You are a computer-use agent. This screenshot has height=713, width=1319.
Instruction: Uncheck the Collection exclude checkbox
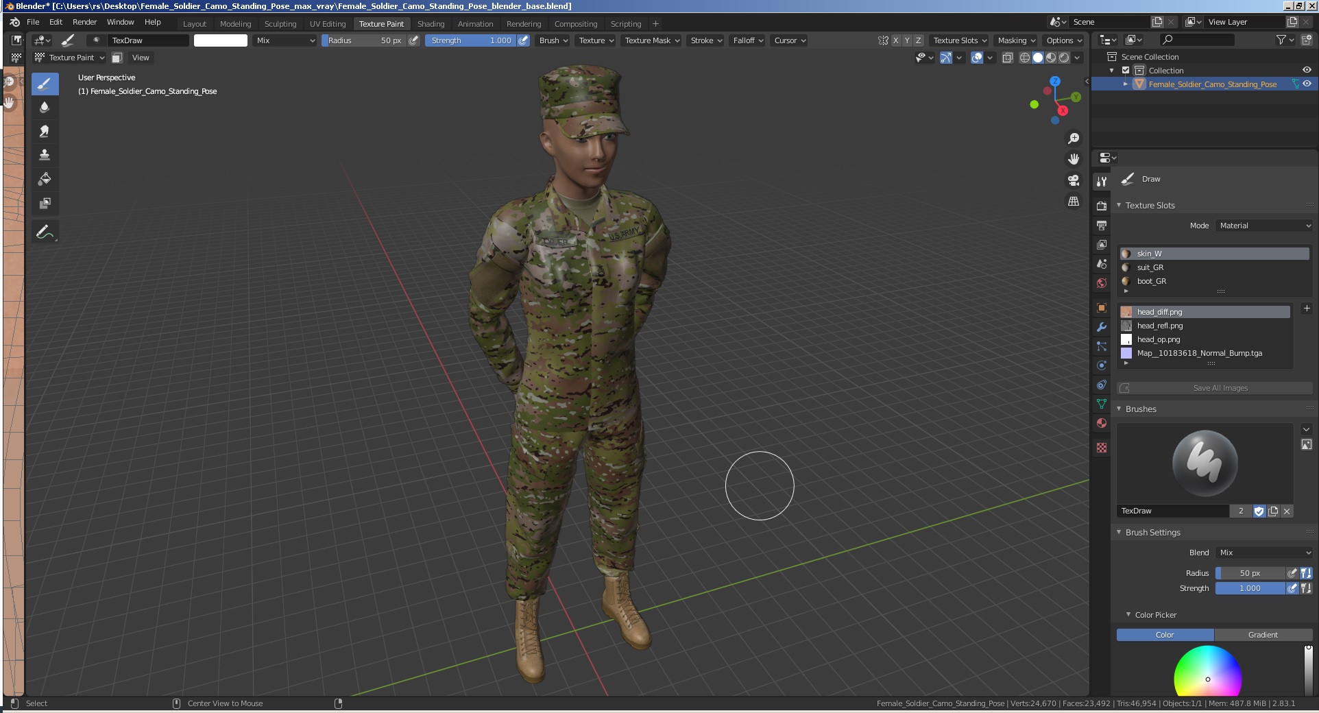1126,70
